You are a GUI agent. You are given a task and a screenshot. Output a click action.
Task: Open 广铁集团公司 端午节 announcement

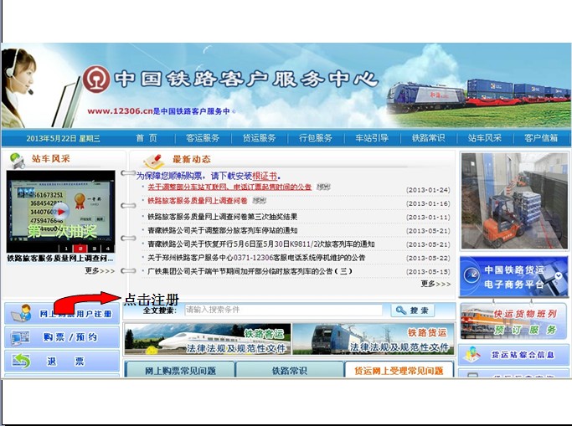click(250, 271)
